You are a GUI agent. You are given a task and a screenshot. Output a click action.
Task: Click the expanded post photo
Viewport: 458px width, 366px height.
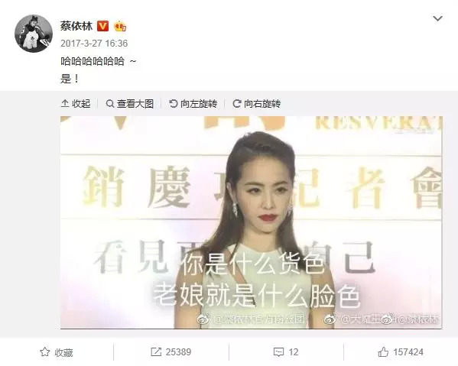(252, 222)
